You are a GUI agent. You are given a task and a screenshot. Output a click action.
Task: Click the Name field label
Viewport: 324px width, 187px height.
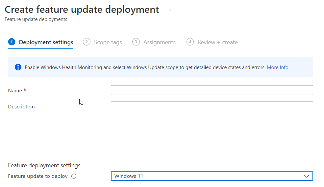click(15, 91)
